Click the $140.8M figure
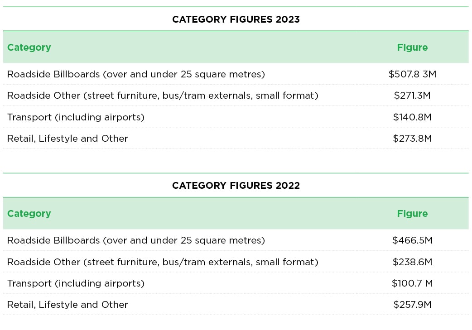Viewport: 472px width, 330px height. point(412,117)
